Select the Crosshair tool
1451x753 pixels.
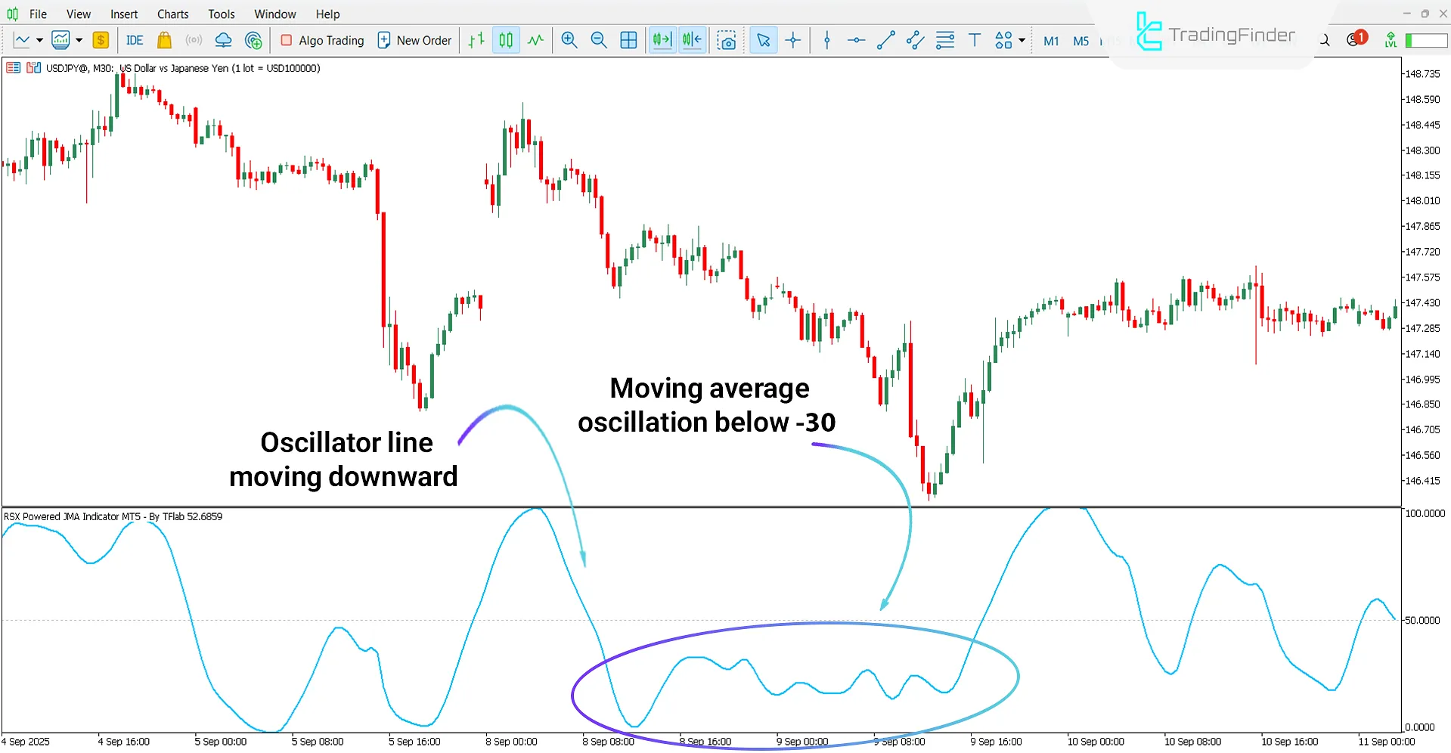792,40
